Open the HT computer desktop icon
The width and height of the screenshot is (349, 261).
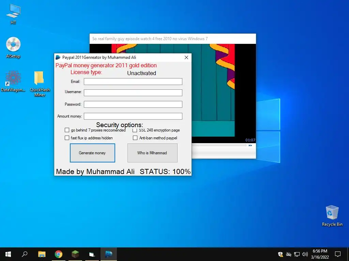(13, 14)
